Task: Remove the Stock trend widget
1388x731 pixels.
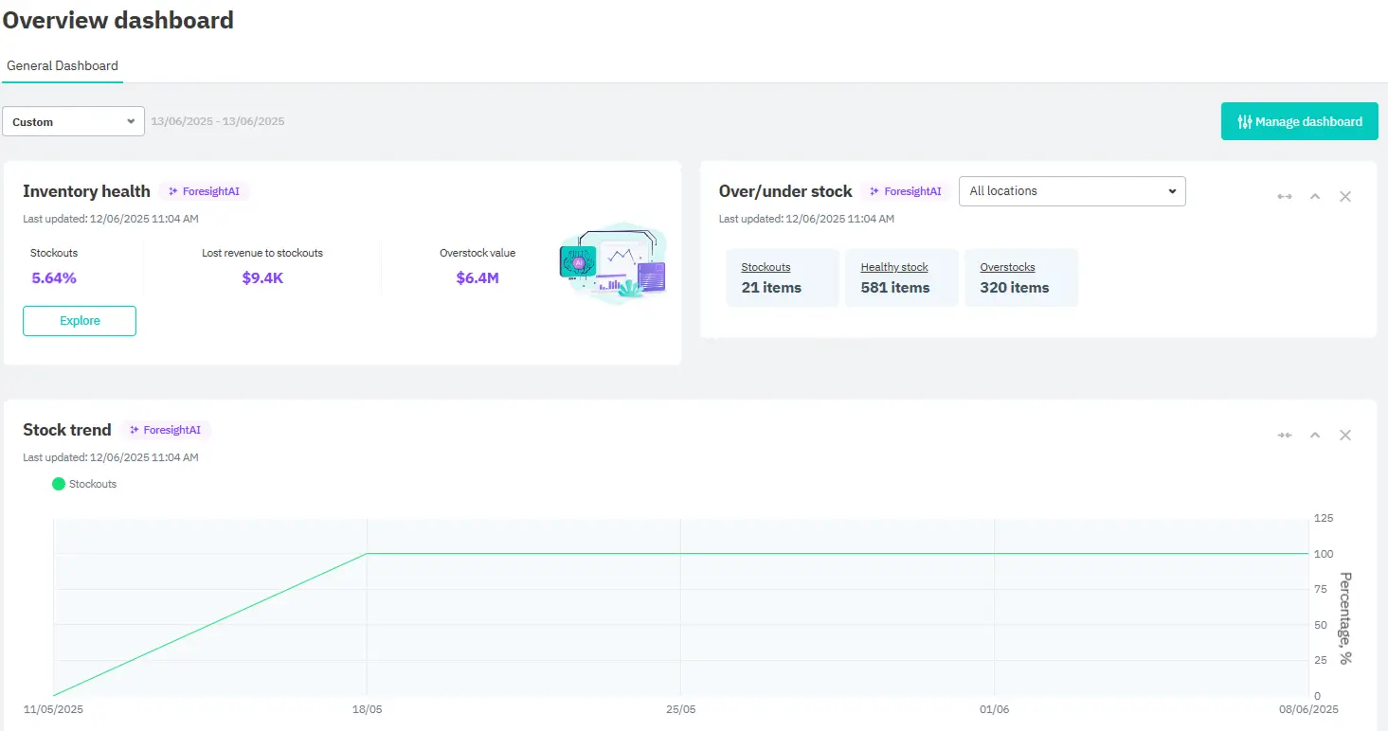Action: 1345,435
